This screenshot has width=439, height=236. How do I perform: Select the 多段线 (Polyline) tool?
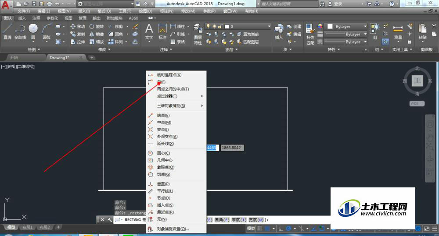20,31
